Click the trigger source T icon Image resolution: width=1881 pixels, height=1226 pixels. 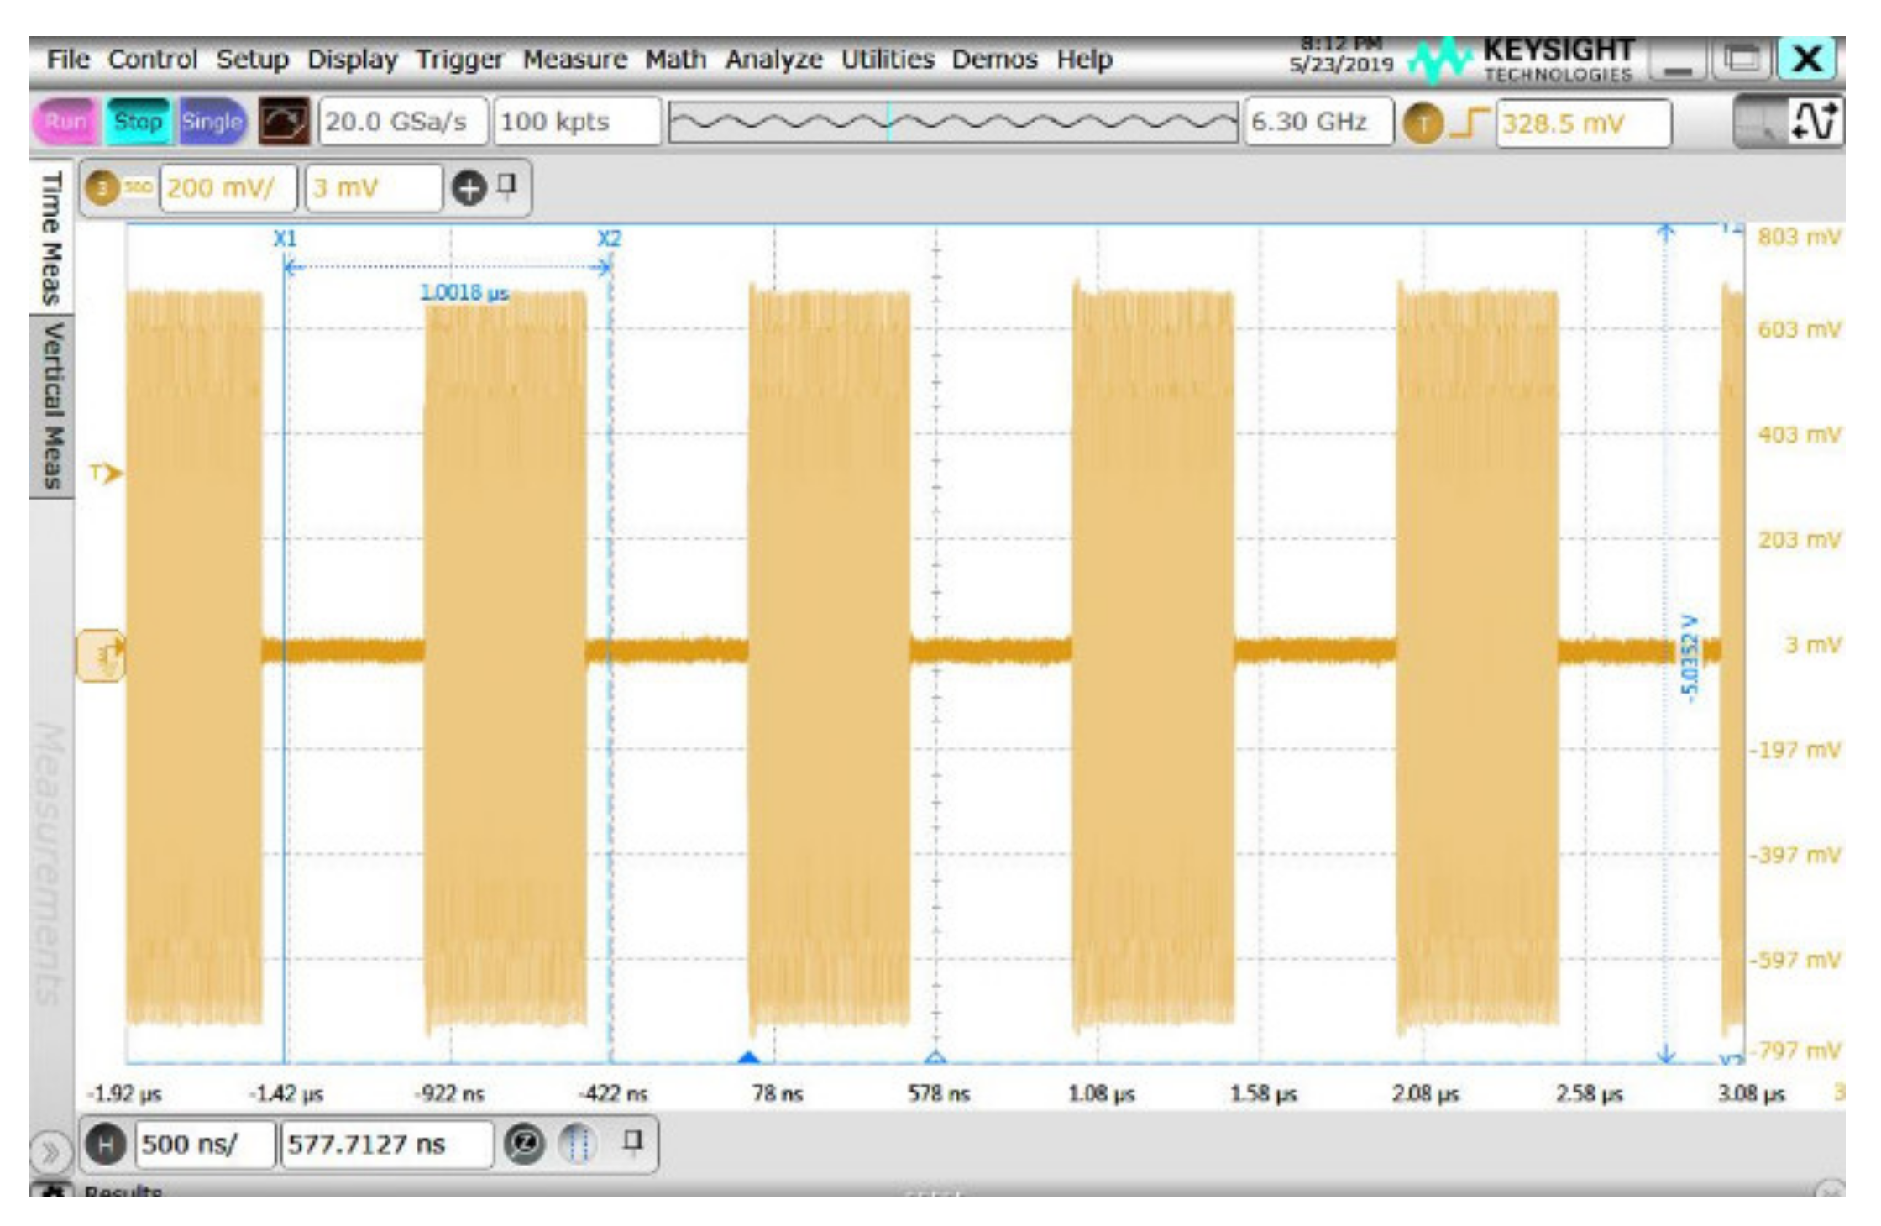pos(1423,124)
